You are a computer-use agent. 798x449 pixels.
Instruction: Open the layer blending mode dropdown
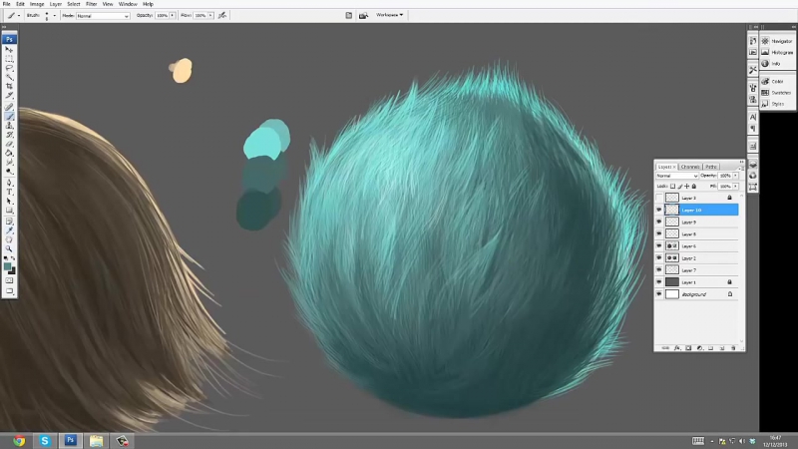(676, 176)
